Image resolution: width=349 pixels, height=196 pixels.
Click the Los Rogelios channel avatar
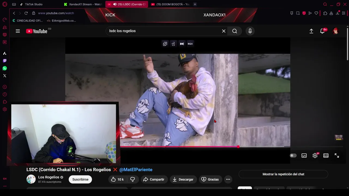click(31, 179)
